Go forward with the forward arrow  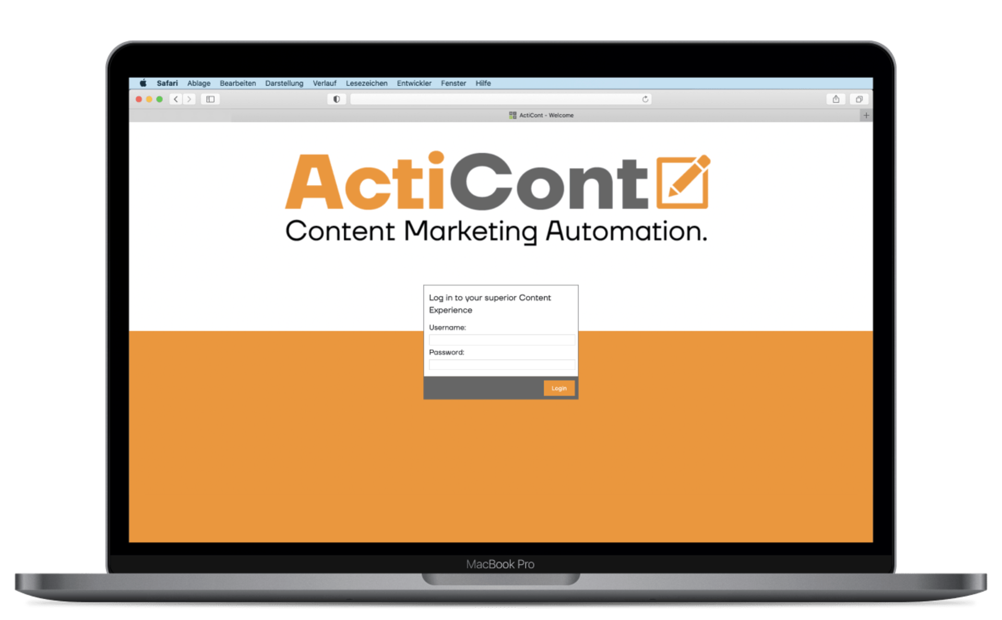(x=189, y=99)
